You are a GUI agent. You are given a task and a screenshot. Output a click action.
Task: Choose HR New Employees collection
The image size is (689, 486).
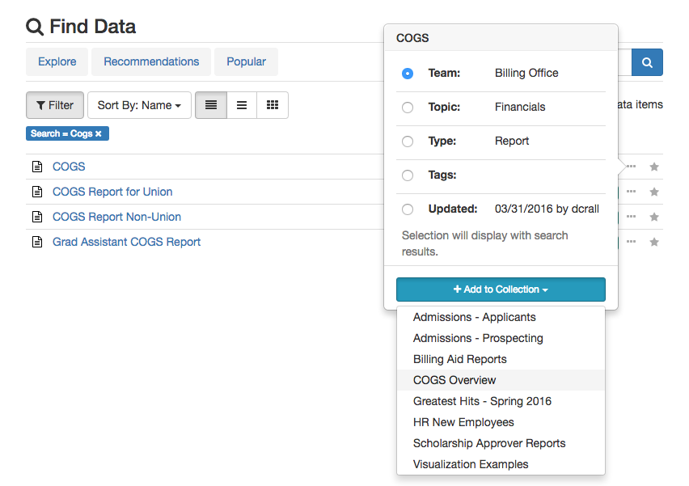coord(501,422)
